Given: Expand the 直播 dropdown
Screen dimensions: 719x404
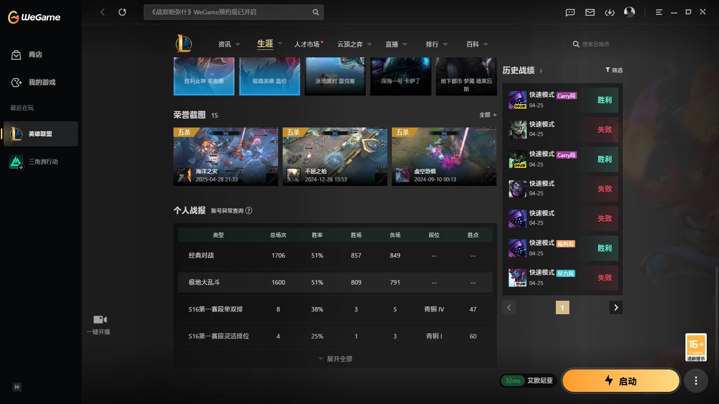Looking at the screenshot, I should point(405,44).
